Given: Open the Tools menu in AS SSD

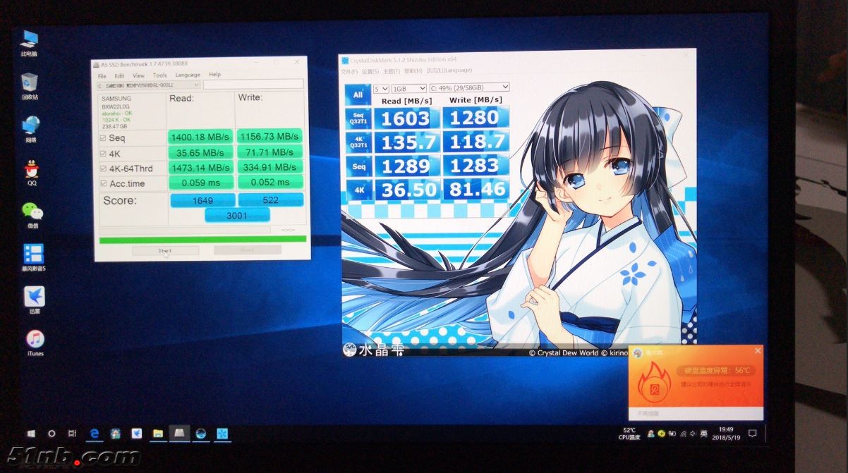Looking at the screenshot, I should pos(160,75).
